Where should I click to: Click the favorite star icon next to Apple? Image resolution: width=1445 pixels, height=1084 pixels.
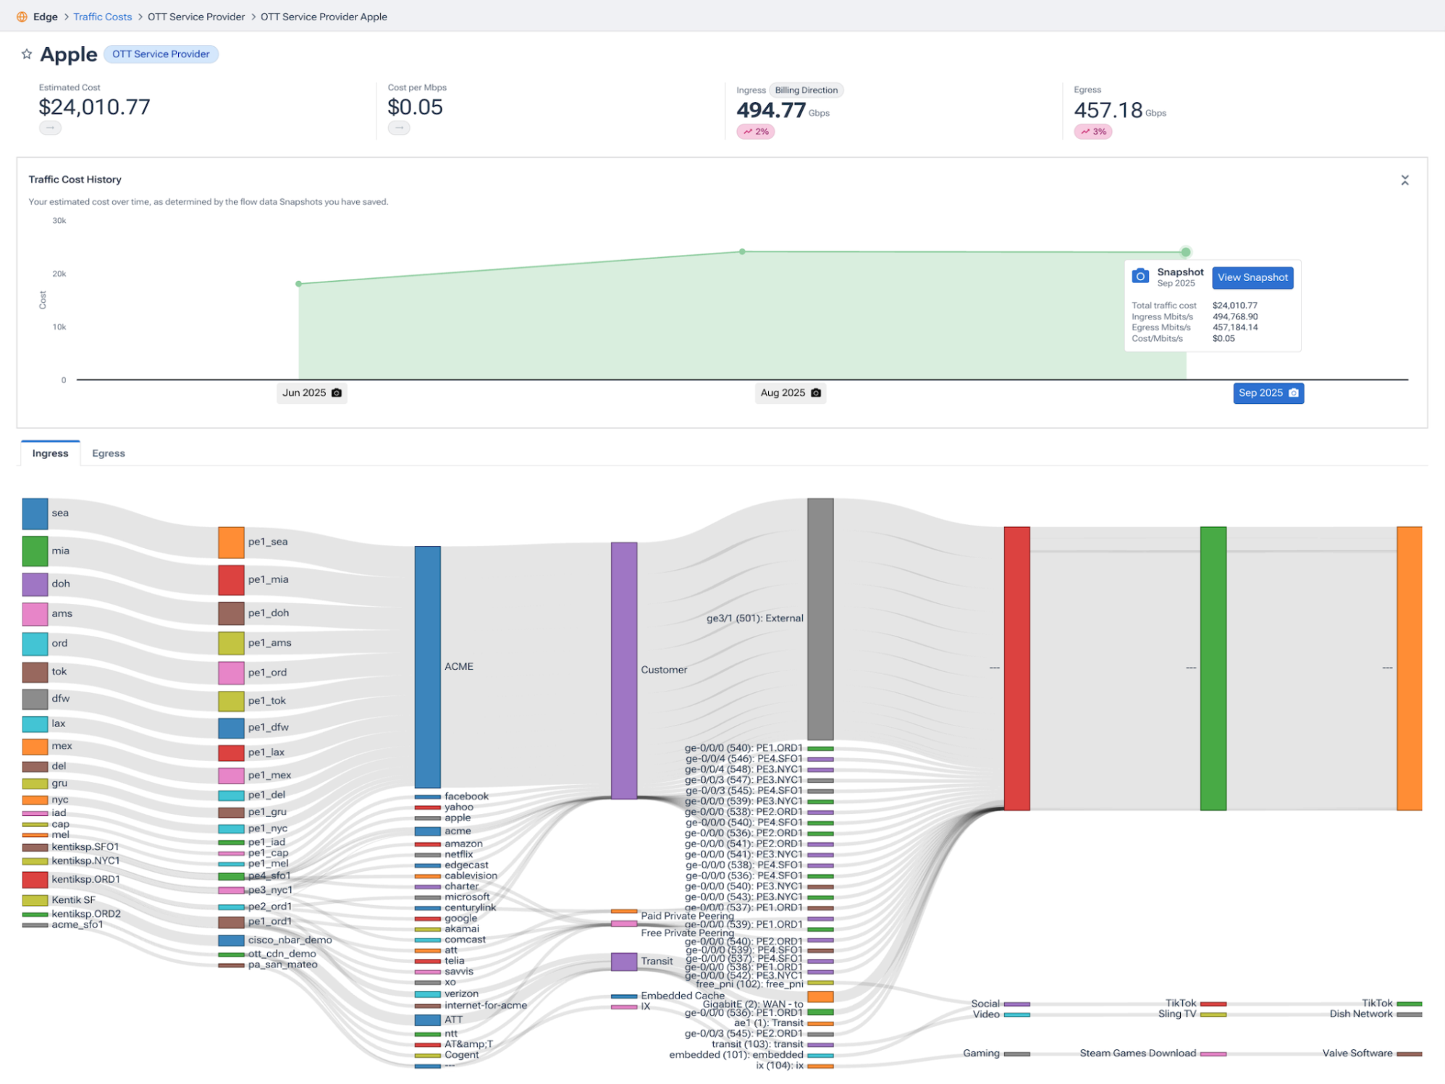27,54
